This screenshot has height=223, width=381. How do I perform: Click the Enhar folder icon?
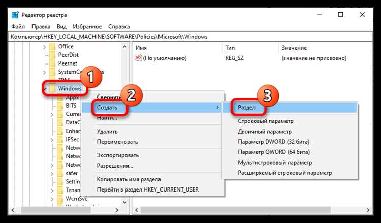point(60,131)
